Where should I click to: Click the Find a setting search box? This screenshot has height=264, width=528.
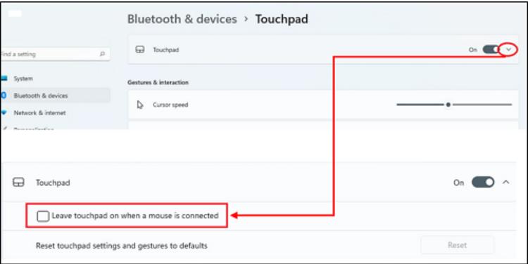point(55,54)
